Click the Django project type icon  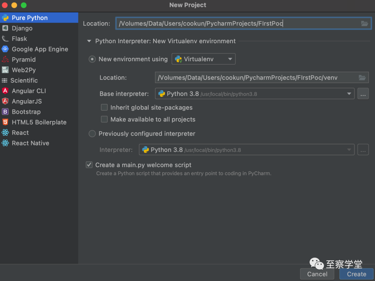[x=5, y=28]
